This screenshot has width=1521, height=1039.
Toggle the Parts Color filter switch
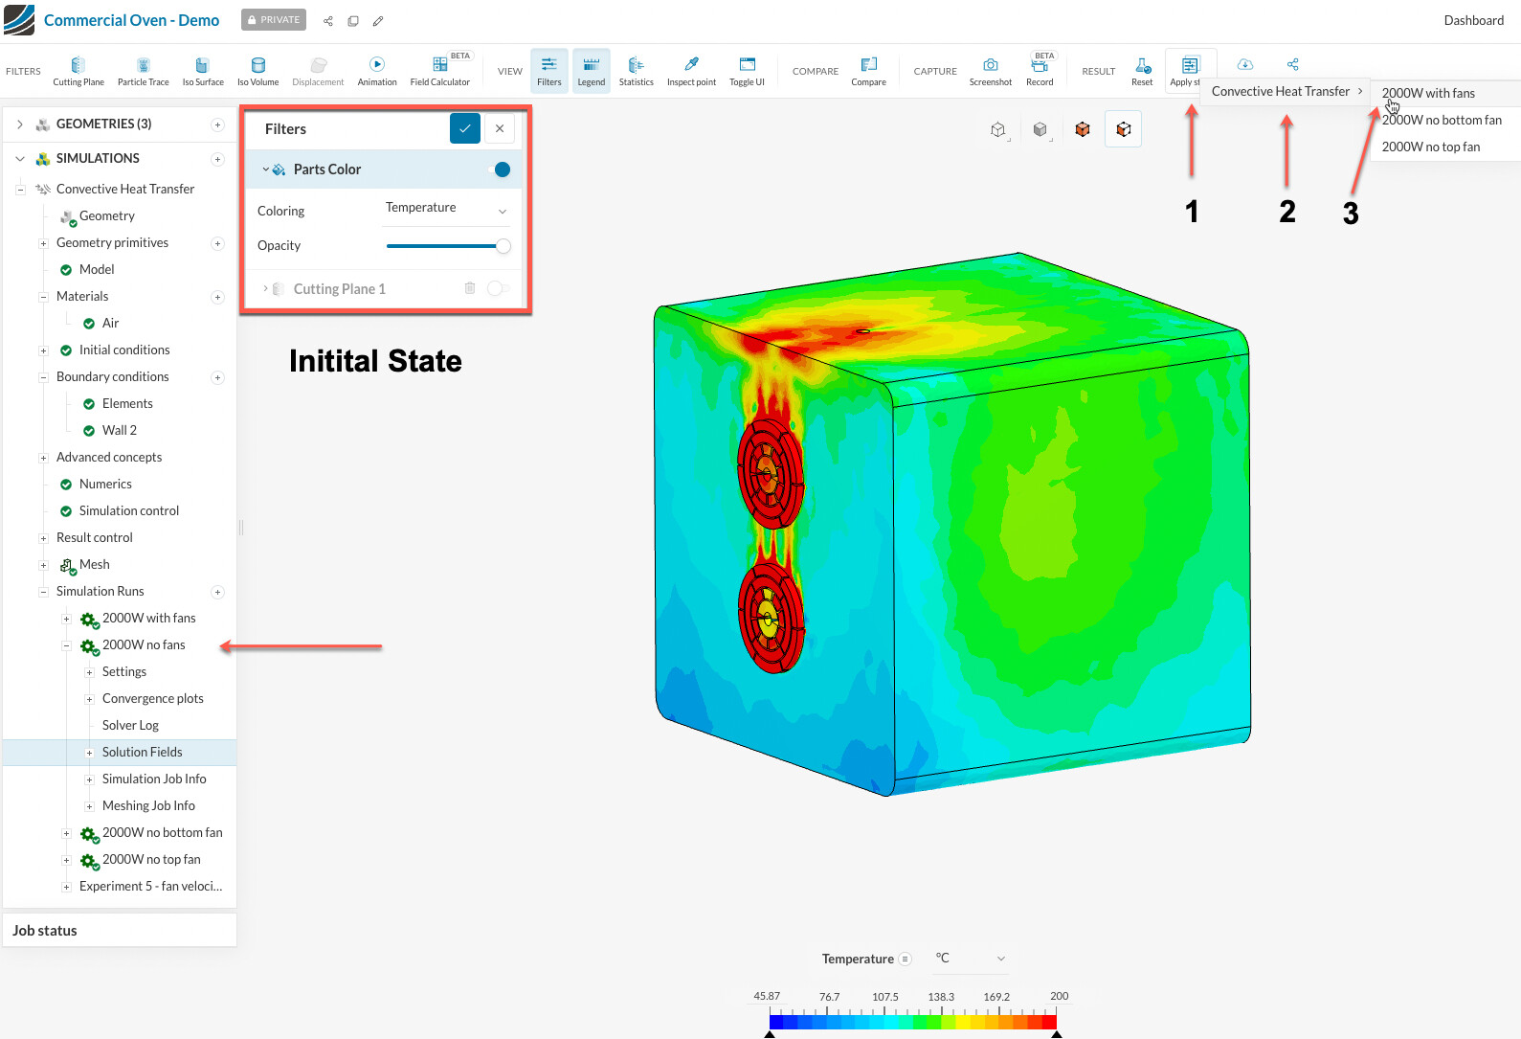tap(499, 169)
